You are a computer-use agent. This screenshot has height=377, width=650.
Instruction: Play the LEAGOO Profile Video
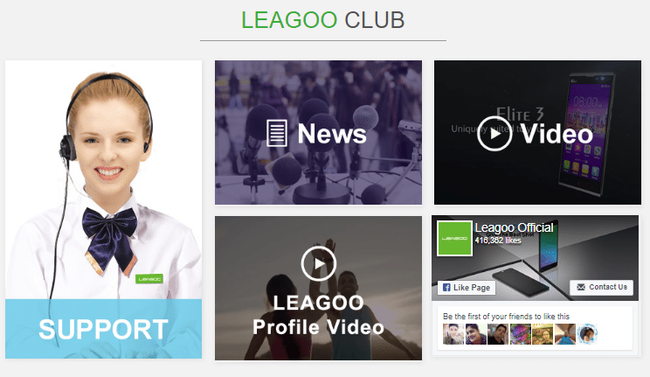click(318, 263)
